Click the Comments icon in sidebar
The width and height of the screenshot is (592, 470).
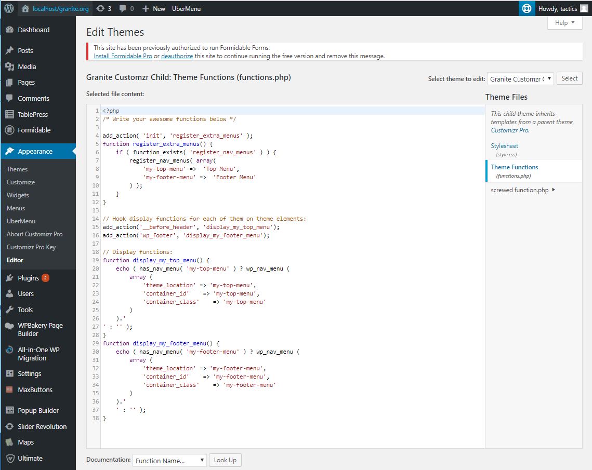(x=10, y=99)
